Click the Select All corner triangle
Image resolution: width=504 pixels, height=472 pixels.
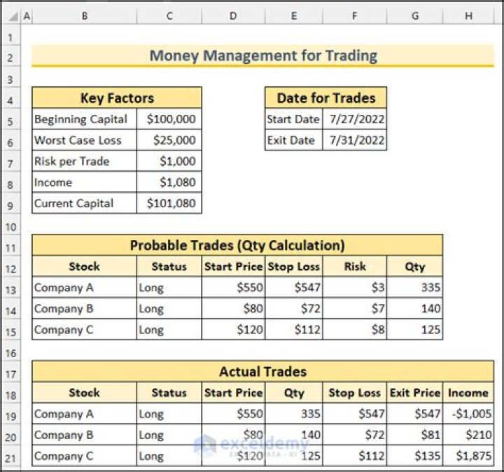(12, 16)
